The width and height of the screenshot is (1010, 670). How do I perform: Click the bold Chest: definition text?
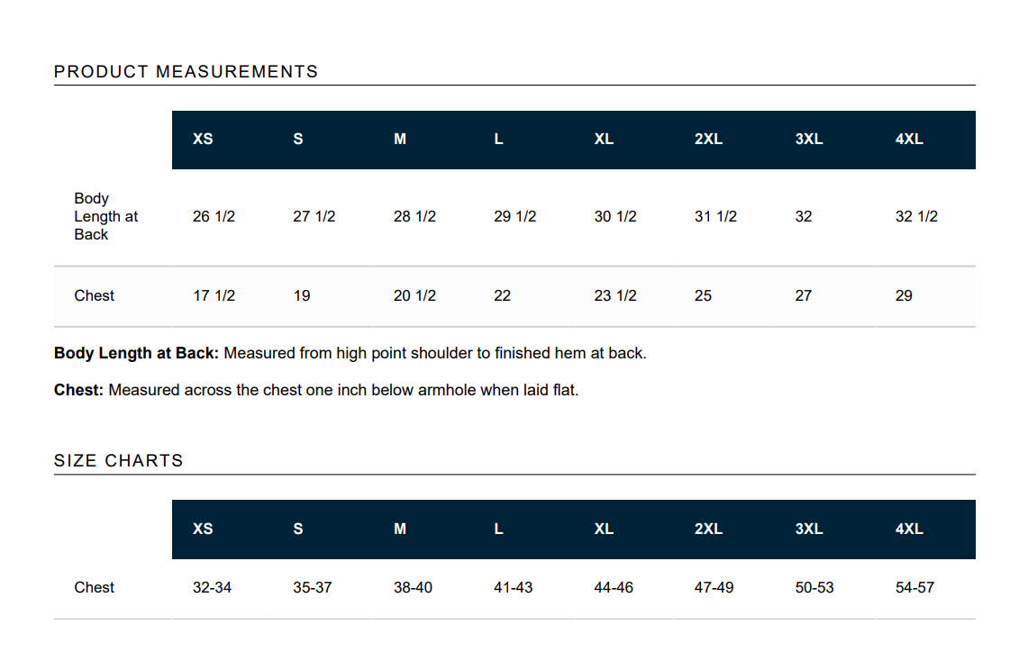click(x=78, y=390)
